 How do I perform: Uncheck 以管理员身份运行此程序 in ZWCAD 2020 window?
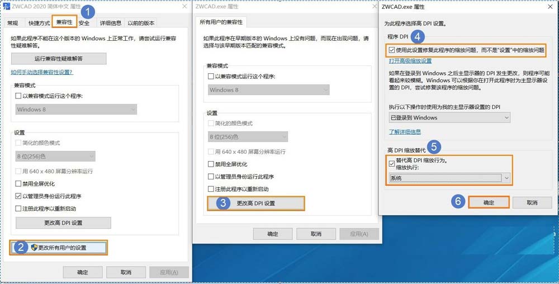pos(18,196)
